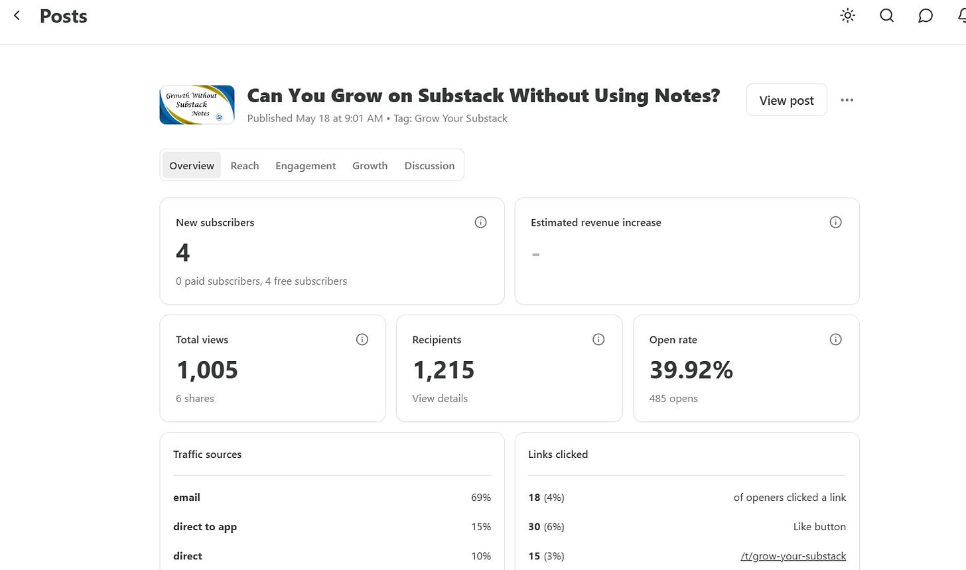Select the Discussion tab
Image resolution: width=966 pixels, height=570 pixels.
(429, 166)
